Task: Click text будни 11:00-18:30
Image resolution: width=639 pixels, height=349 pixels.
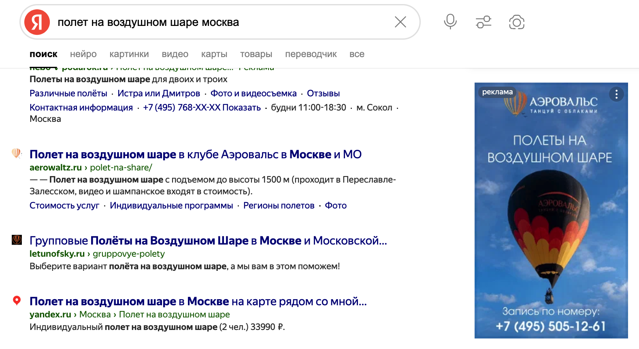Action: [x=309, y=108]
